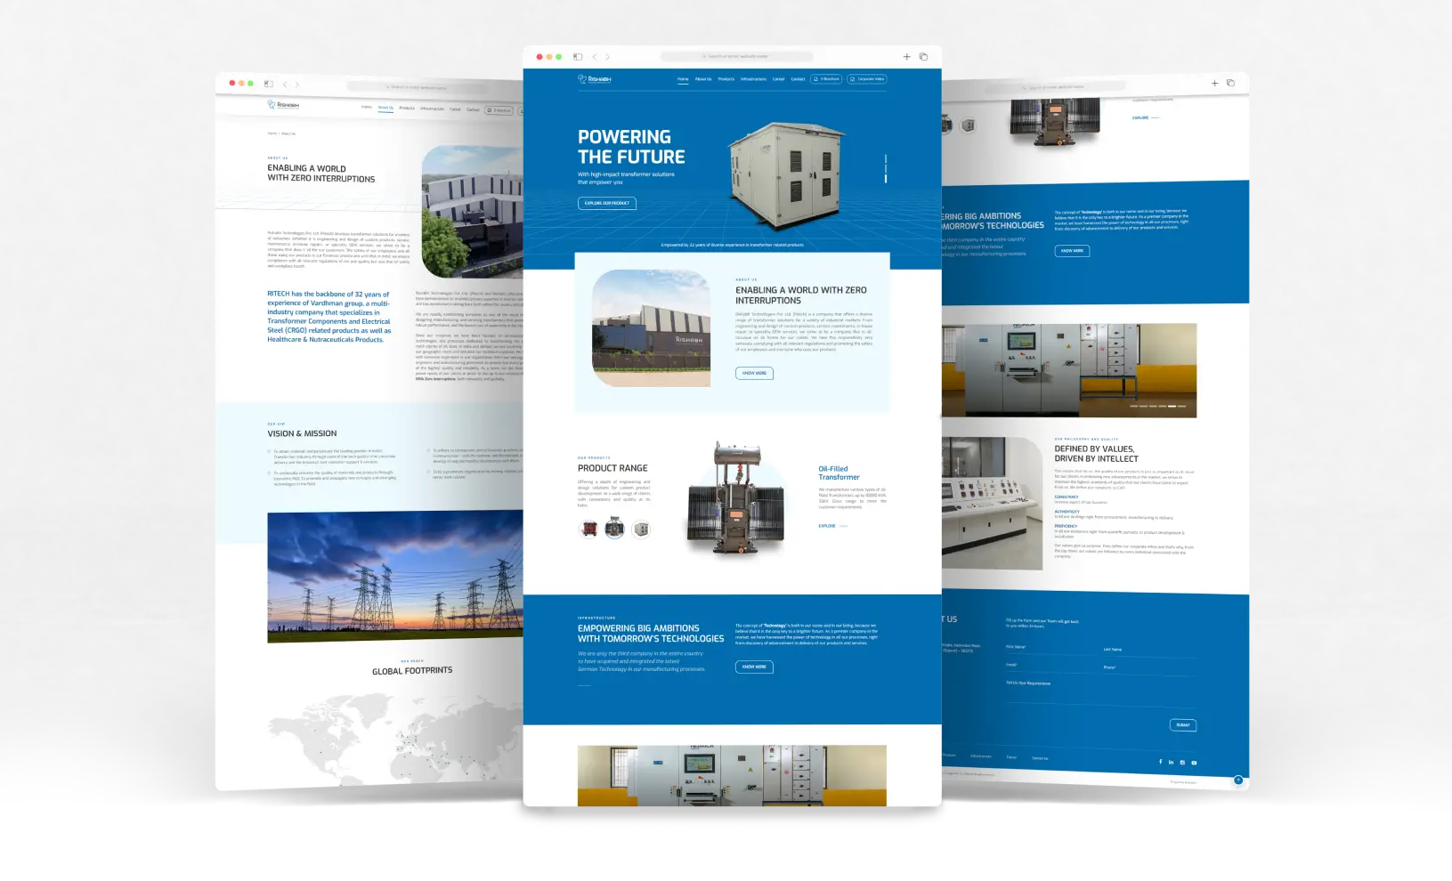Click the large oil-filled transformer image
This screenshot has height=881, width=1452.
[x=735, y=498]
